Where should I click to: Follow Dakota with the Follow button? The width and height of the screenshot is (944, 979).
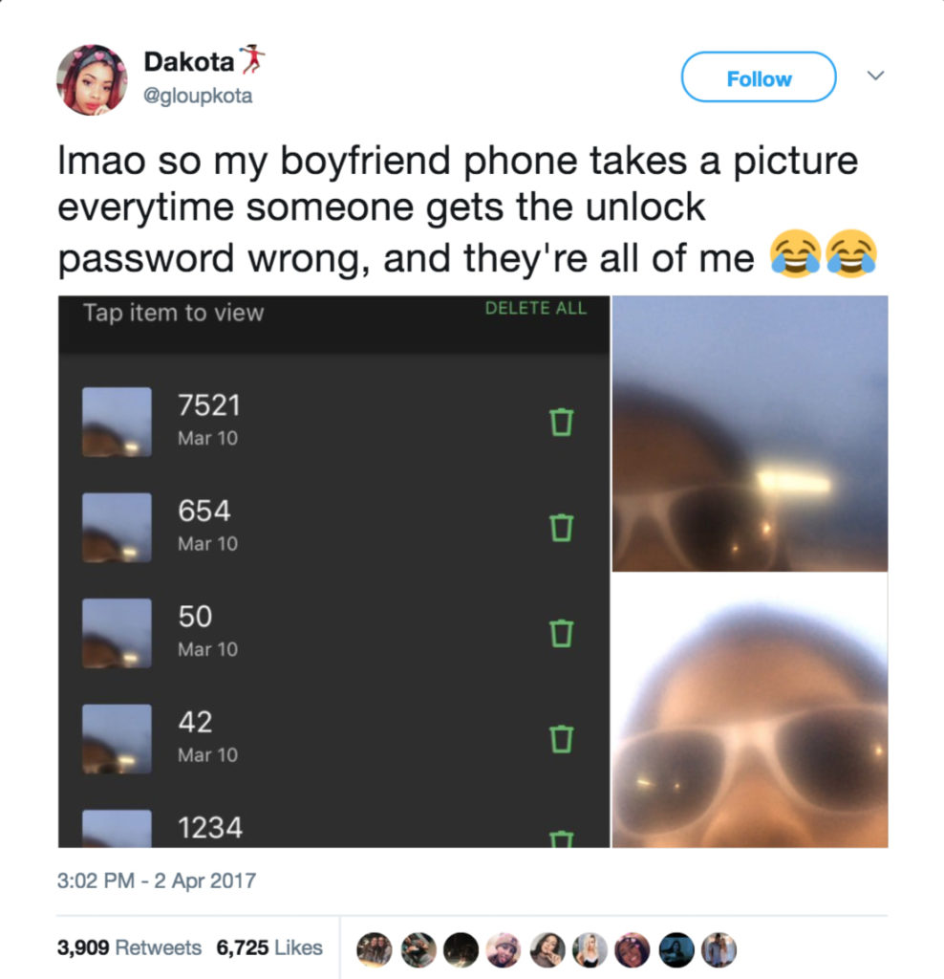pos(758,76)
